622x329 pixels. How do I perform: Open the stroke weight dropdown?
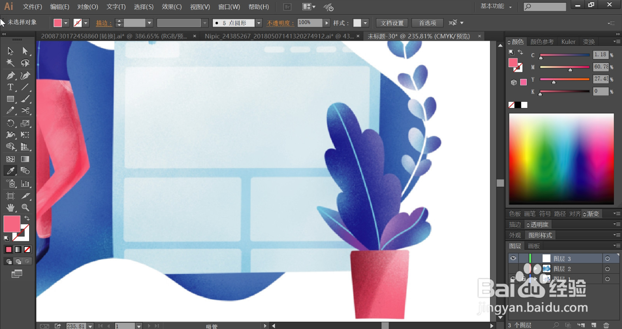click(149, 23)
